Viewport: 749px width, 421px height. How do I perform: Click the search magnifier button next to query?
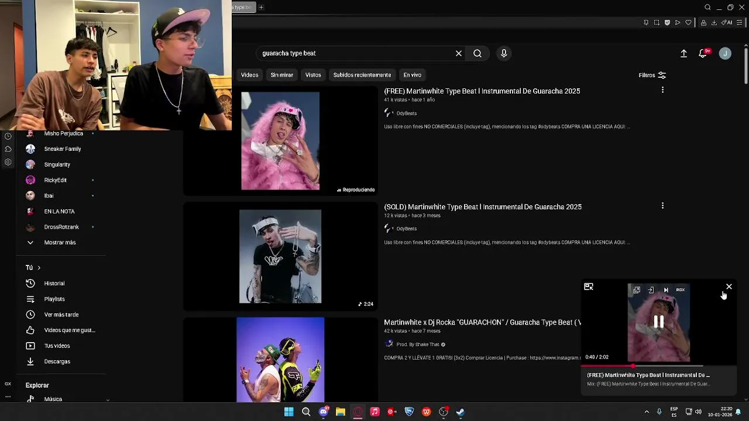[477, 53]
